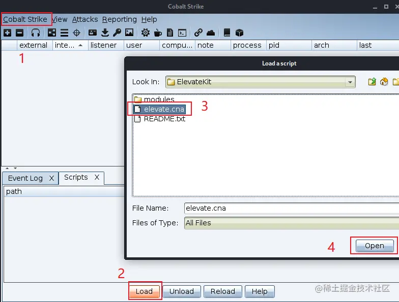Open credentials via ID card icon
The image size is (399, 302).
point(93,32)
